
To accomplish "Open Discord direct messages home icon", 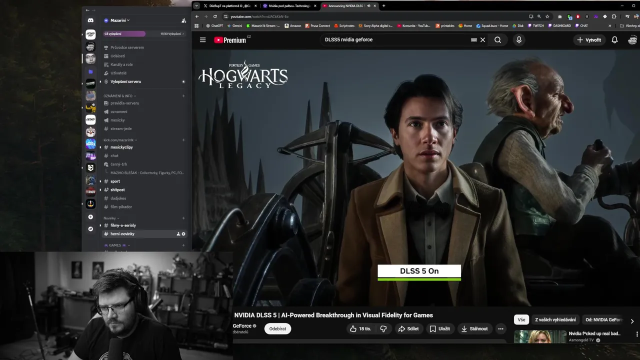I will (90, 20).
